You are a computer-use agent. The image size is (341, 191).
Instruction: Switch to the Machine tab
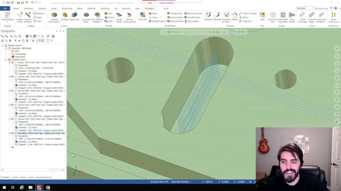[x=126, y=8]
